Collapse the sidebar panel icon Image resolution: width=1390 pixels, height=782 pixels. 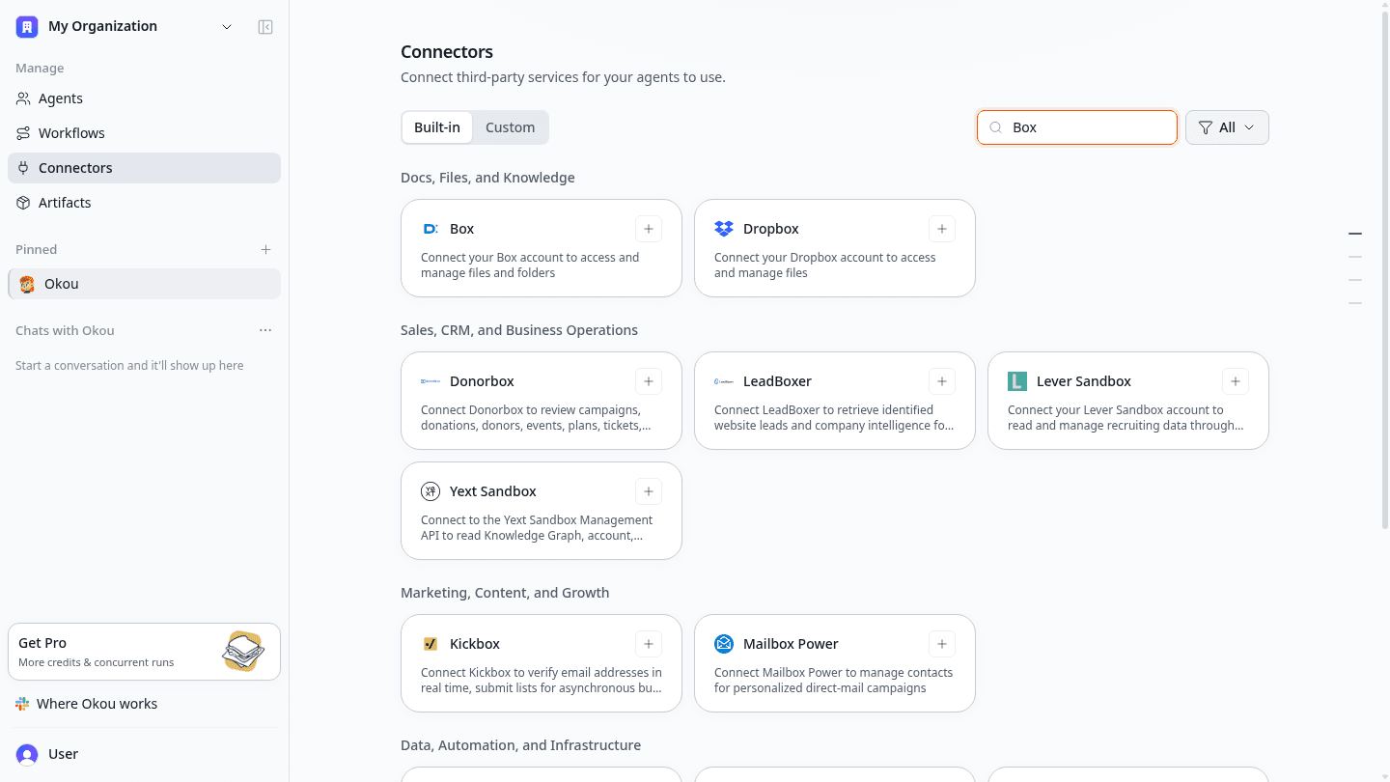tap(265, 27)
